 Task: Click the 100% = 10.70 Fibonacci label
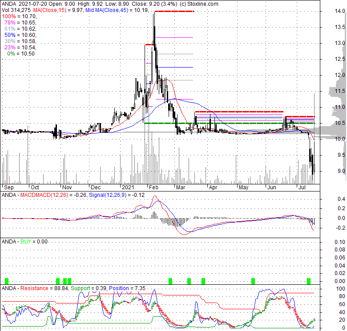tap(19, 16)
